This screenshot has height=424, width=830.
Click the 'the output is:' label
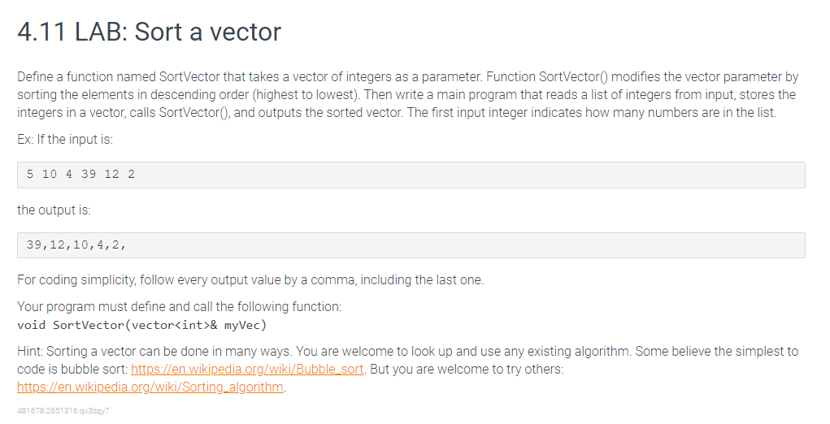54,210
